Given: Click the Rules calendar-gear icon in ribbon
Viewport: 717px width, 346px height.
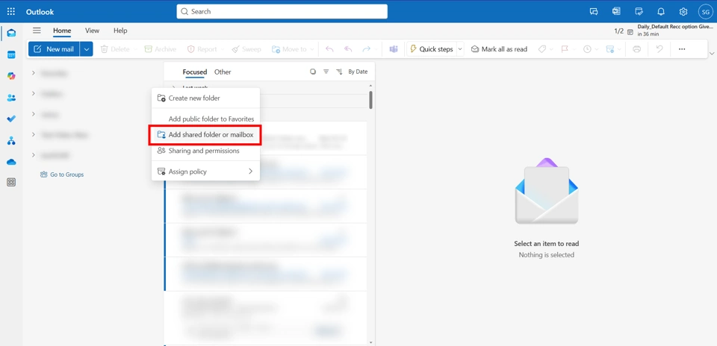Looking at the screenshot, I should [x=610, y=48].
